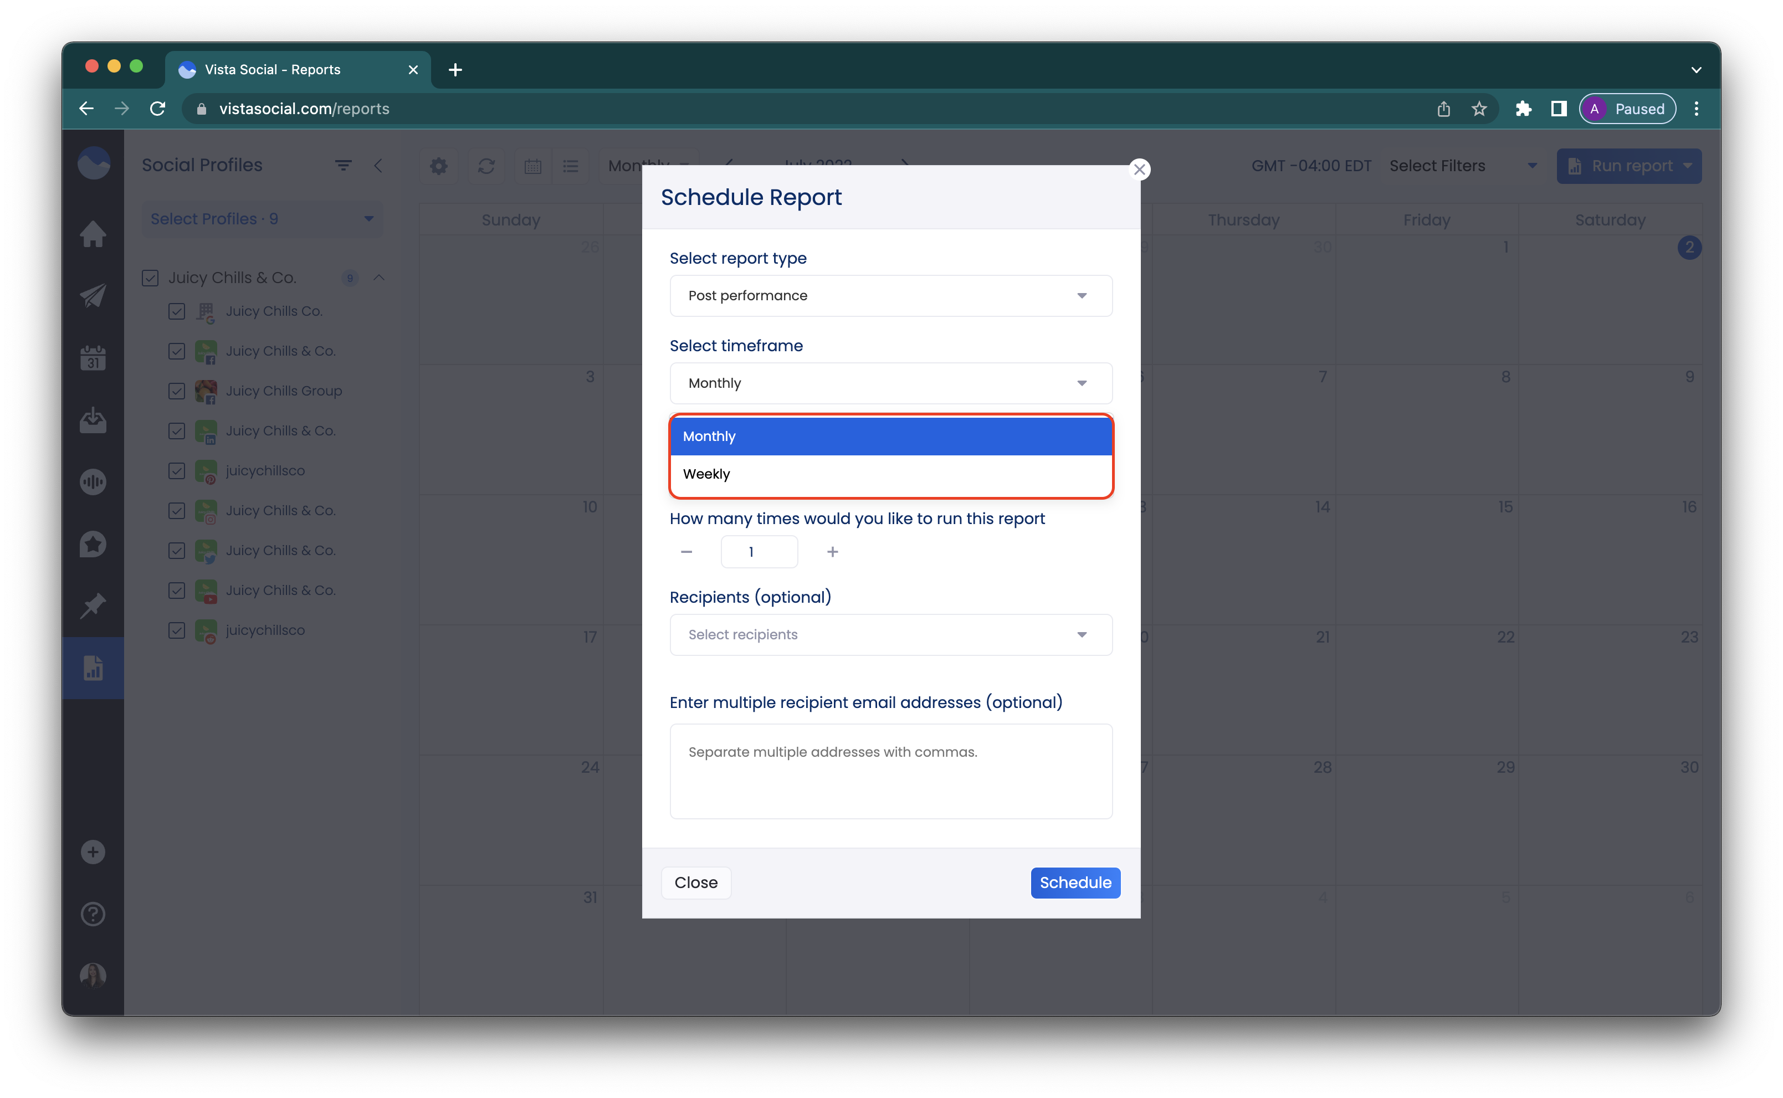
Task: Switch to list view icon
Action: (571, 166)
